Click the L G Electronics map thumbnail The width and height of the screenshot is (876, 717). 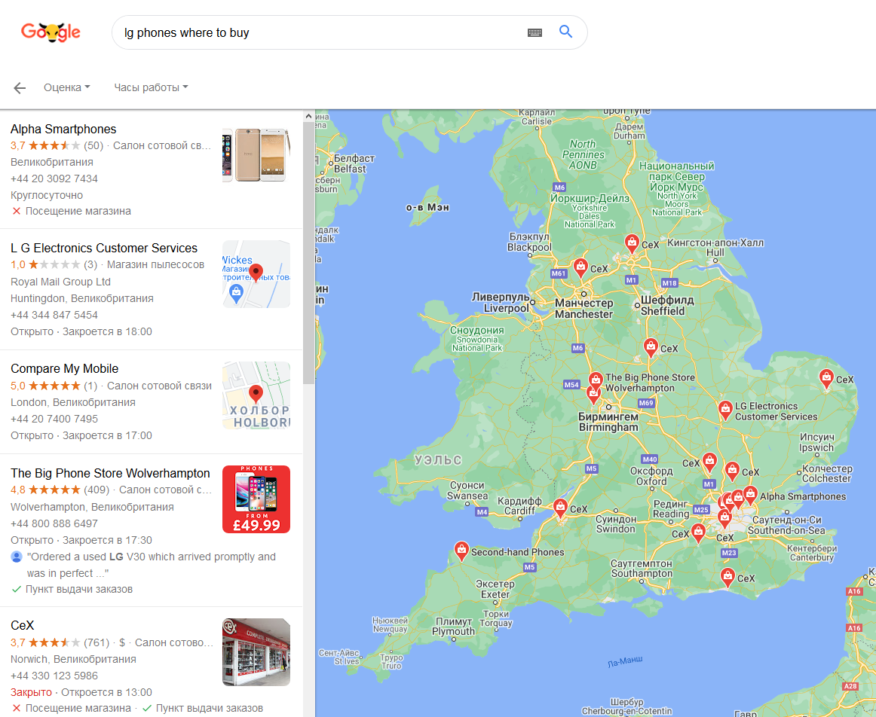click(256, 274)
